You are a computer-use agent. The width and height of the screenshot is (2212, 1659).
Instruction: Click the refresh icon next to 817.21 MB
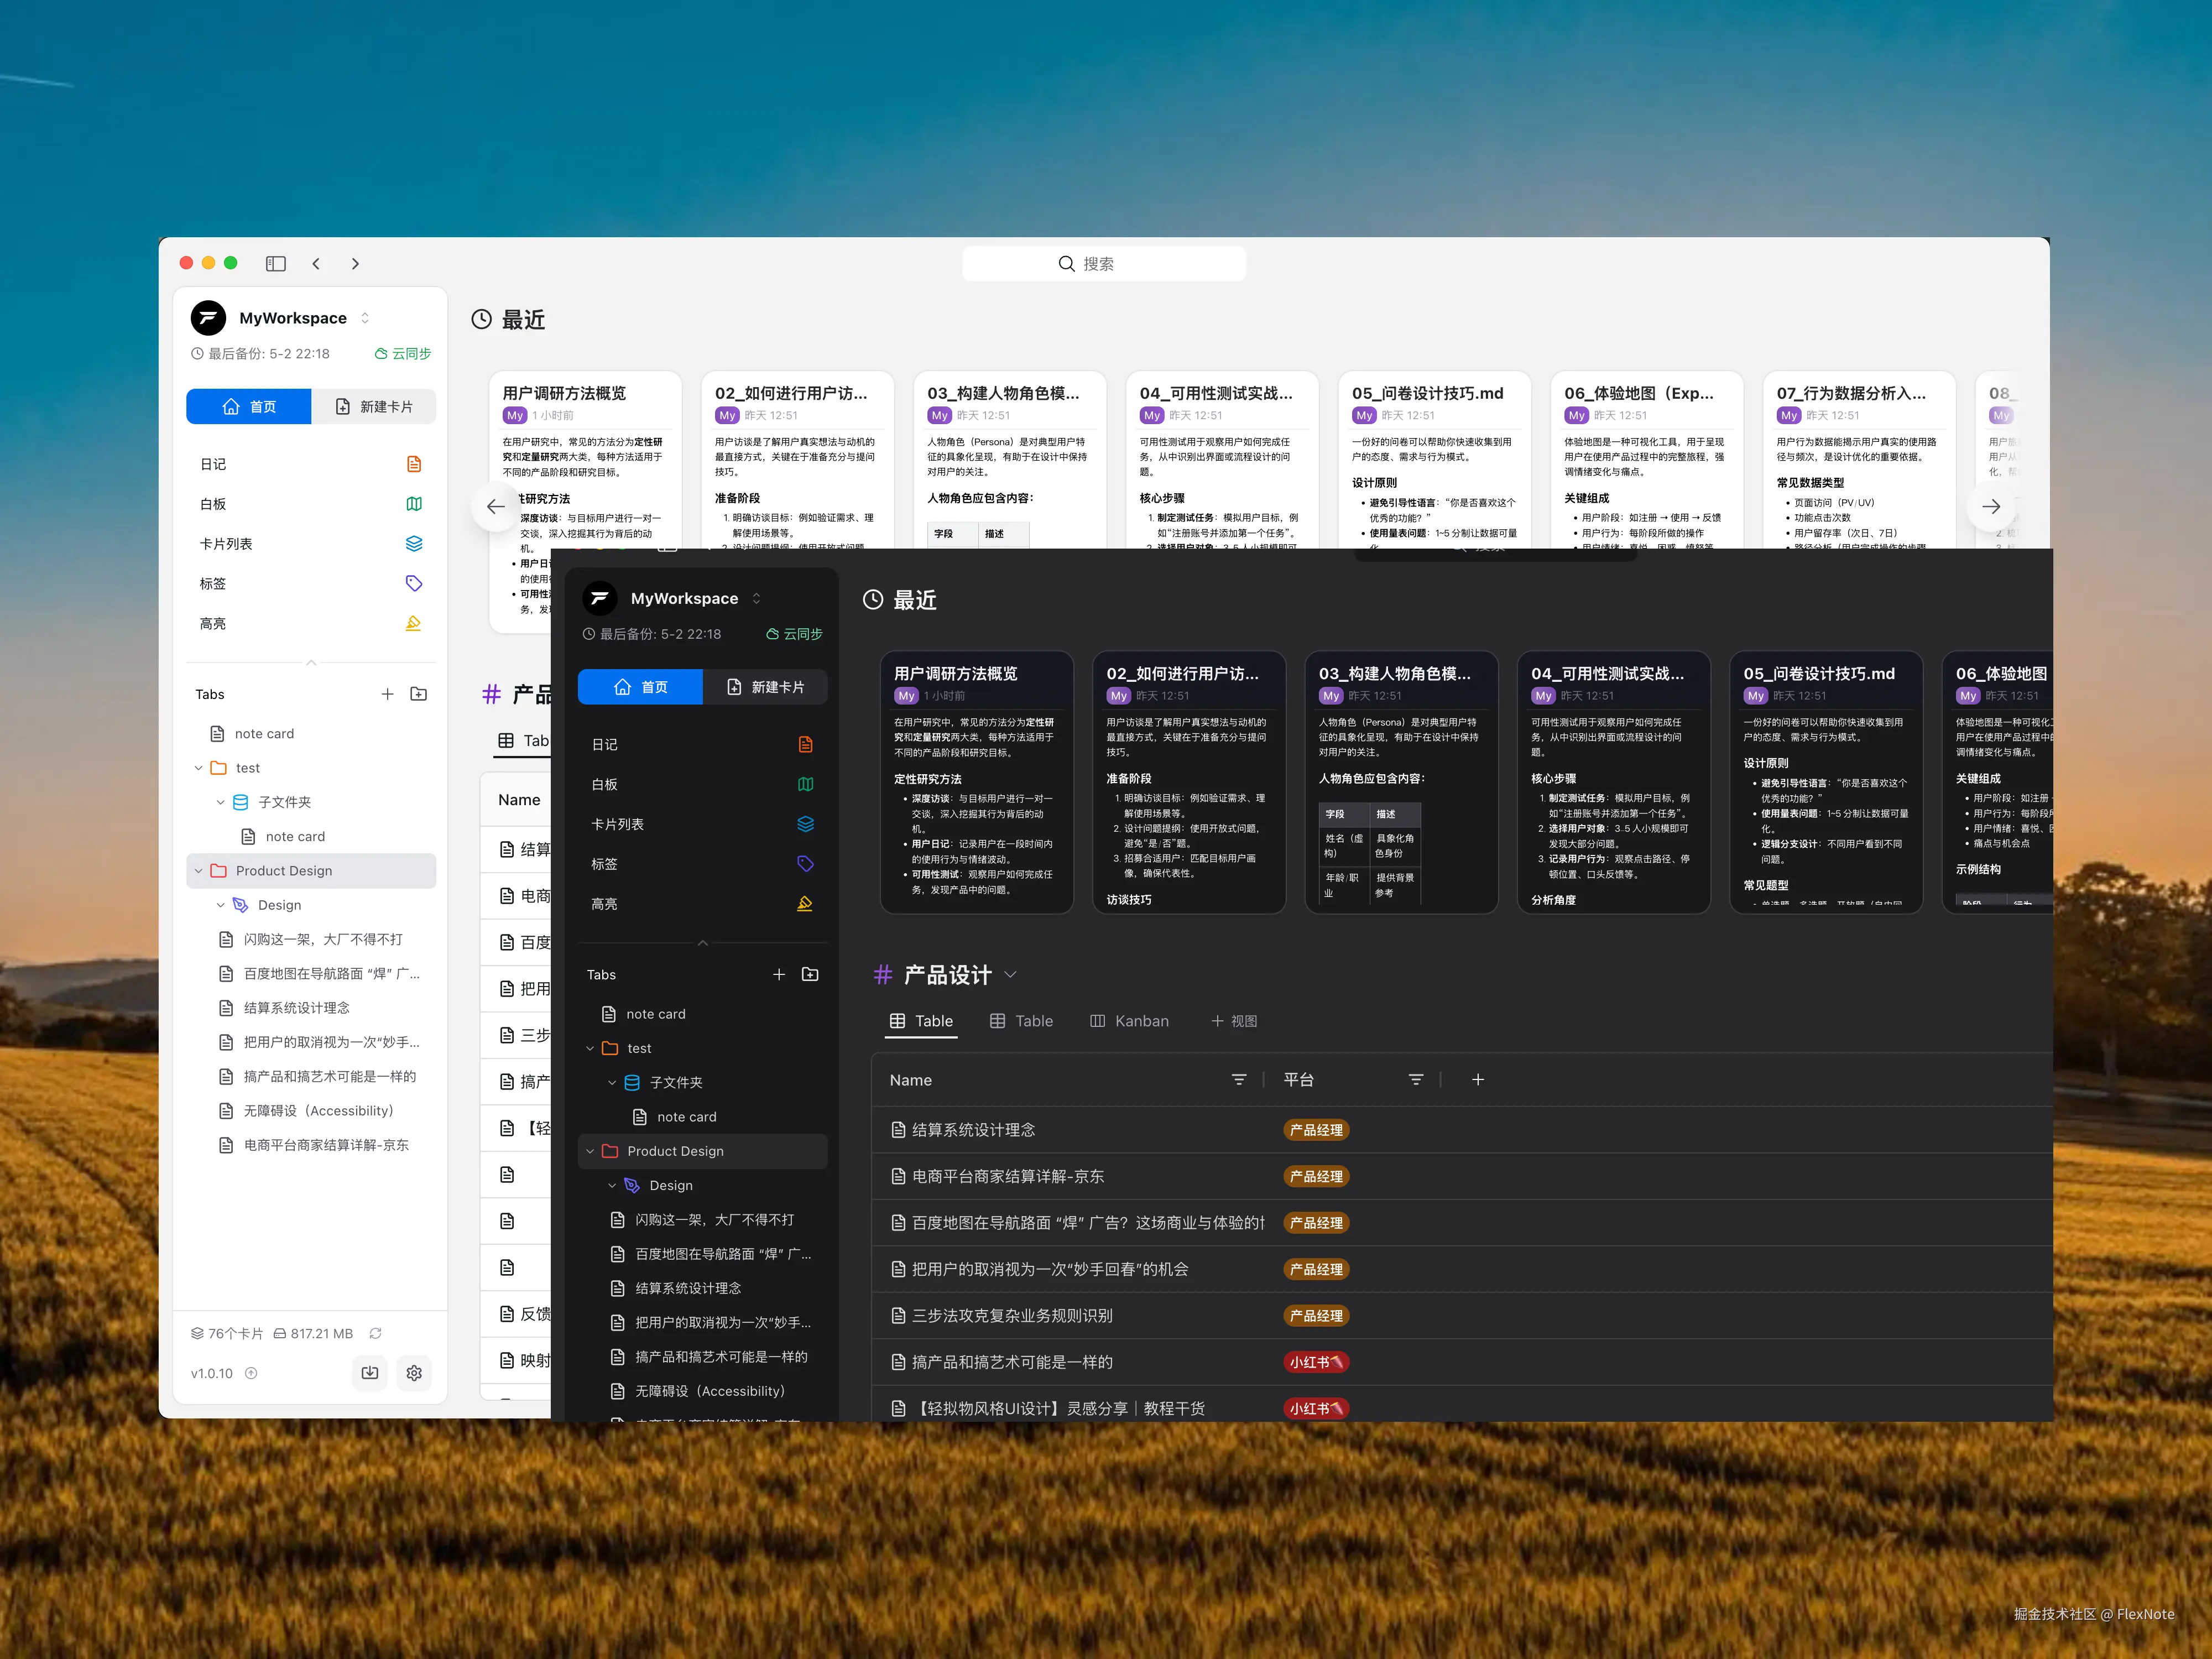(375, 1333)
